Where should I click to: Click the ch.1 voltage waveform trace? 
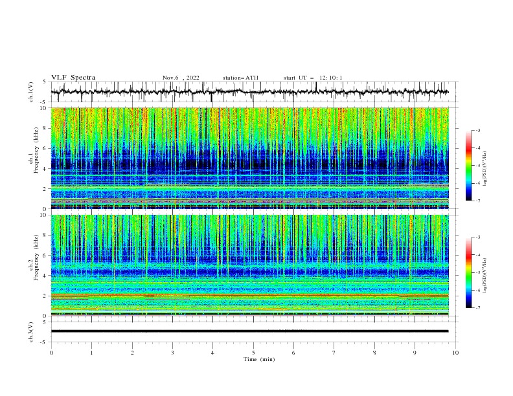249,92
